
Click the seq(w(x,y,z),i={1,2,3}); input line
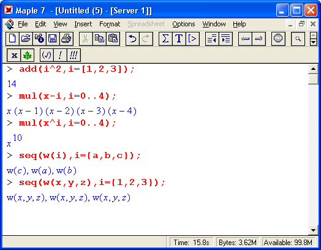pos(92,183)
